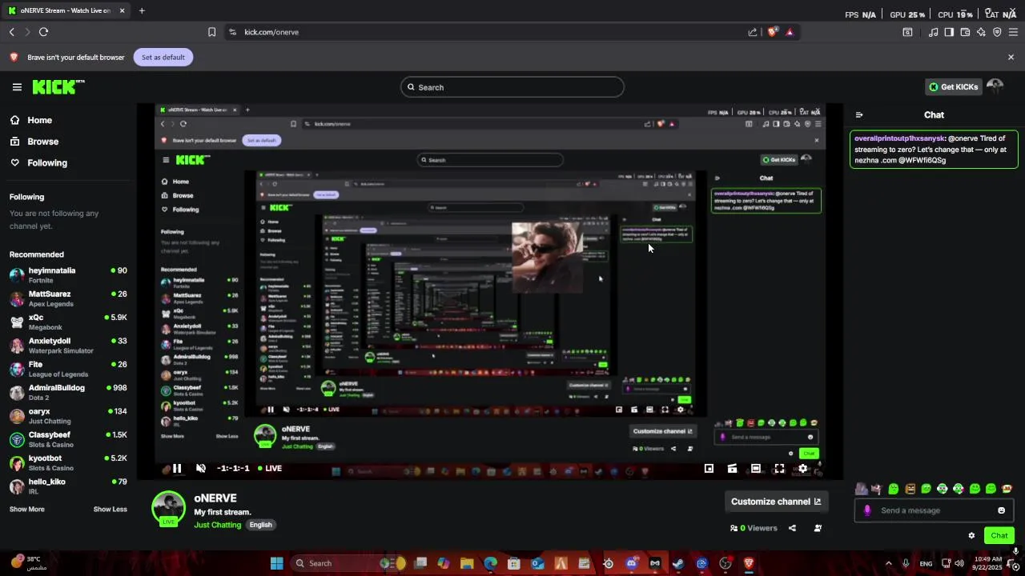This screenshot has width=1025, height=576.
Task: Collapse the chat panel arrow icon
Action: [x=859, y=115]
